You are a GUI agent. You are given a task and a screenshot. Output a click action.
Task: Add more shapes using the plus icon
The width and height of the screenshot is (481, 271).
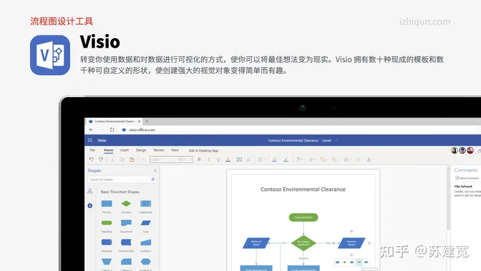pyautogui.click(x=90, y=205)
